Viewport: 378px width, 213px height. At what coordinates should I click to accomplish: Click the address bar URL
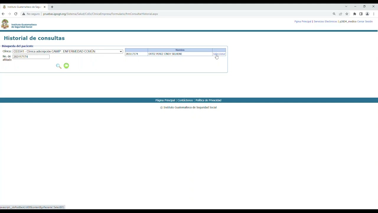tap(100, 14)
